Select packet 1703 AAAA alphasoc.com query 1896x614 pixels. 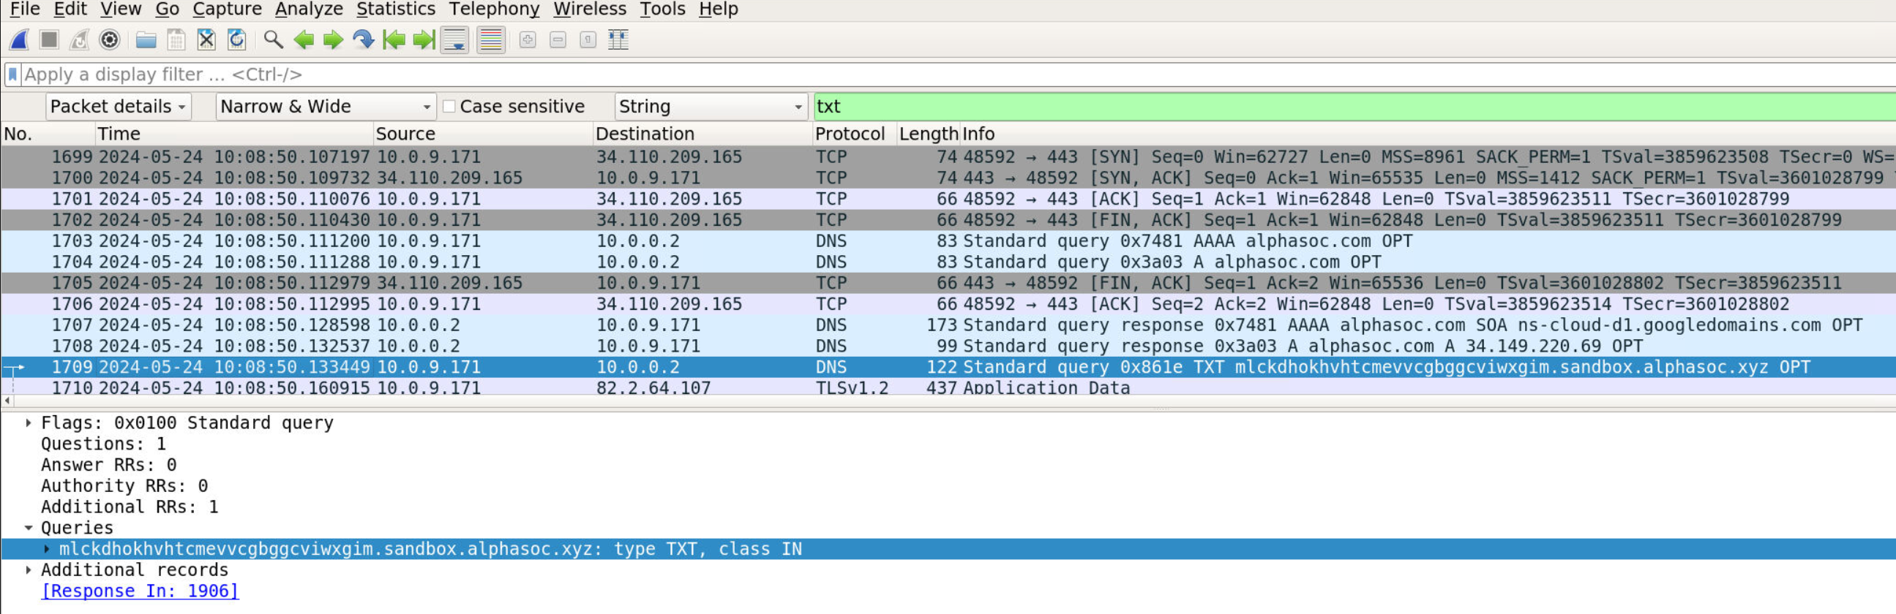(x=948, y=241)
